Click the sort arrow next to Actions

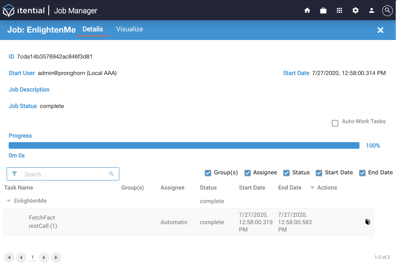click(312, 187)
